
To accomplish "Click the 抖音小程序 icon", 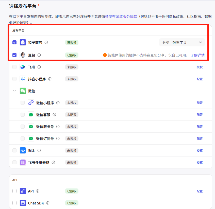I will coord(23,79).
